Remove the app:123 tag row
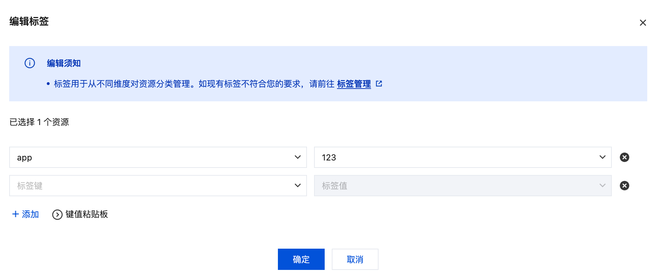 624,157
